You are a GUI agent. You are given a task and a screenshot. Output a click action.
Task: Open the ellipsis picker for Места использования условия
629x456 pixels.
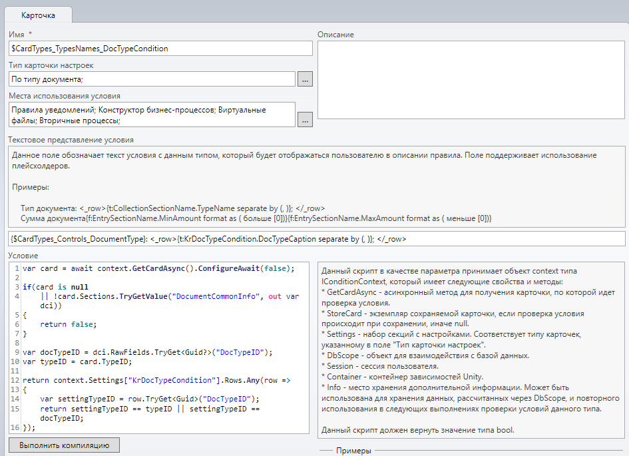(x=305, y=120)
